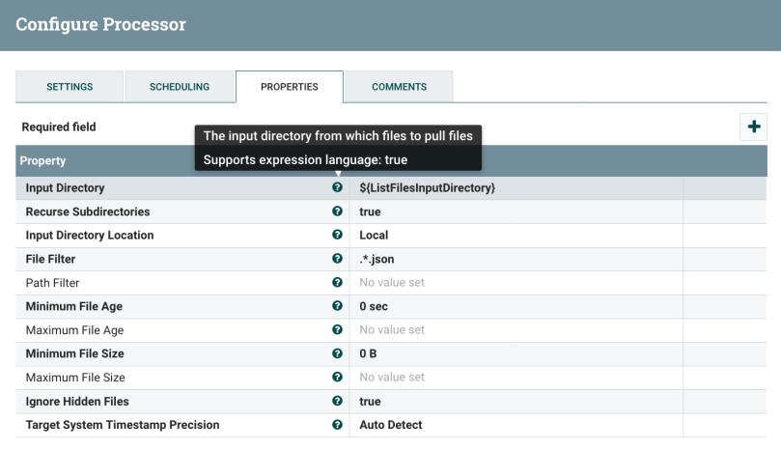Viewport: 781px width, 450px height.
Task: Select the Maximum File Age property name
Action: point(74,330)
